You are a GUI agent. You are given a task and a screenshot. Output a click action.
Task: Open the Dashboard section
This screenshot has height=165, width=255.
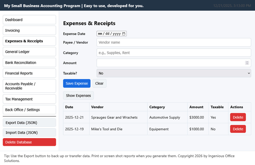[29, 20]
